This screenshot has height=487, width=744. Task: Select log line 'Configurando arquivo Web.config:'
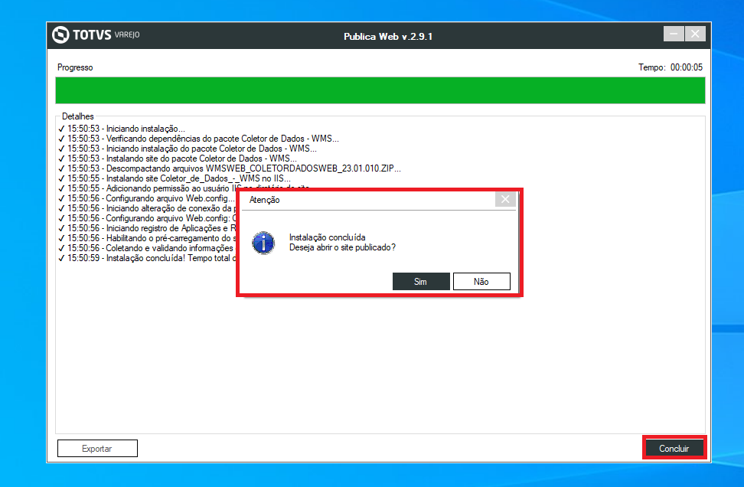pyautogui.click(x=147, y=218)
